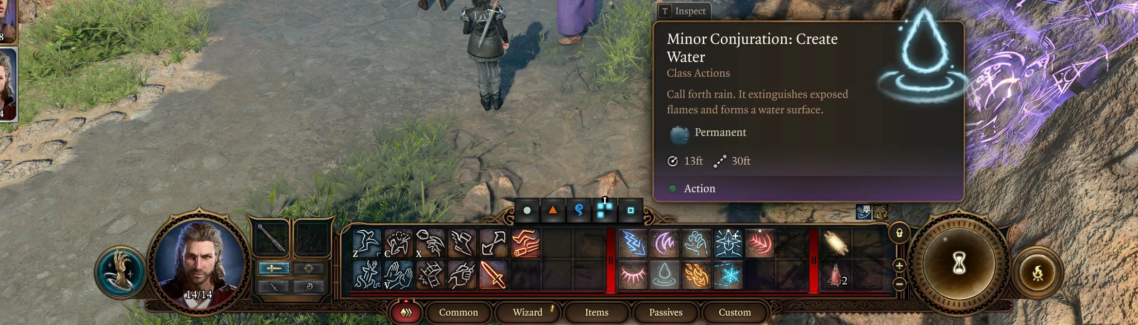Expand hotbar with the plus button
Screen dimensions: 1138x325
pyautogui.click(x=899, y=266)
